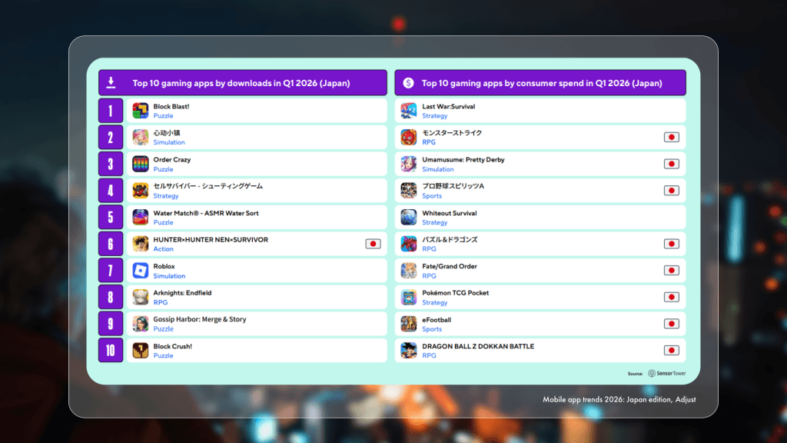The height and width of the screenshot is (443, 787).
Task: Click the "Last War:Survival" title text
Action: click(x=449, y=106)
